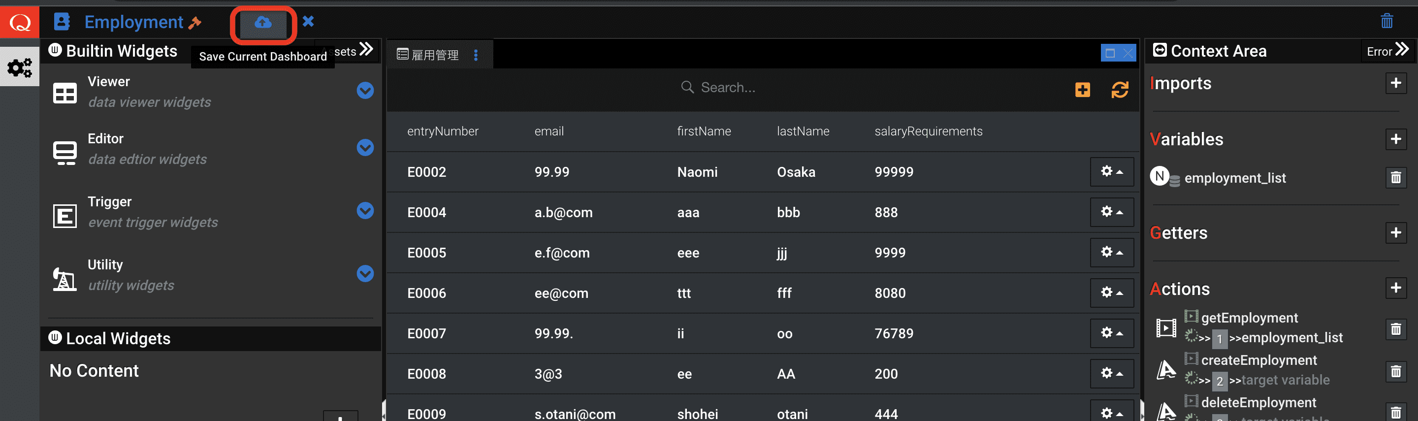Open the row actions dropdown for E0006
This screenshot has height=421, width=1418.
1111,293
